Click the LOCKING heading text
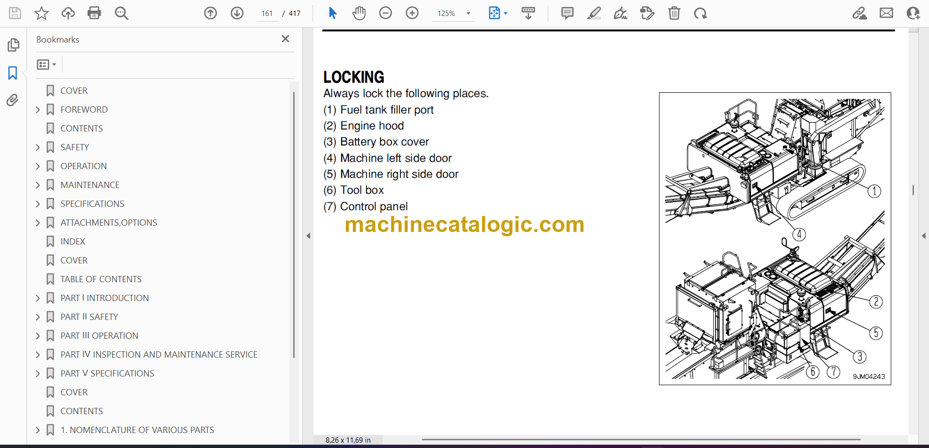The width and height of the screenshot is (929, 448). click(354, 77)
